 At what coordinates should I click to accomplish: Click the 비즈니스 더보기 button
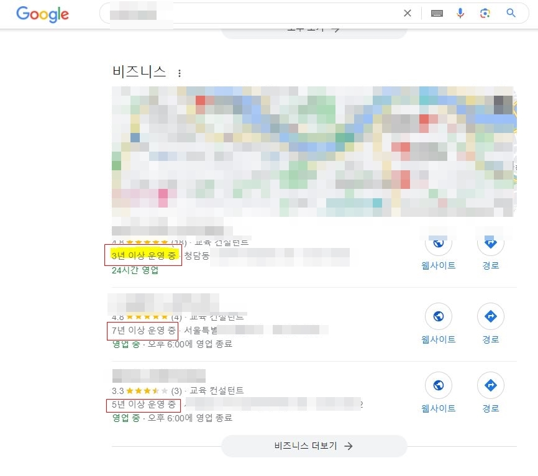click(x=314, y=446)
